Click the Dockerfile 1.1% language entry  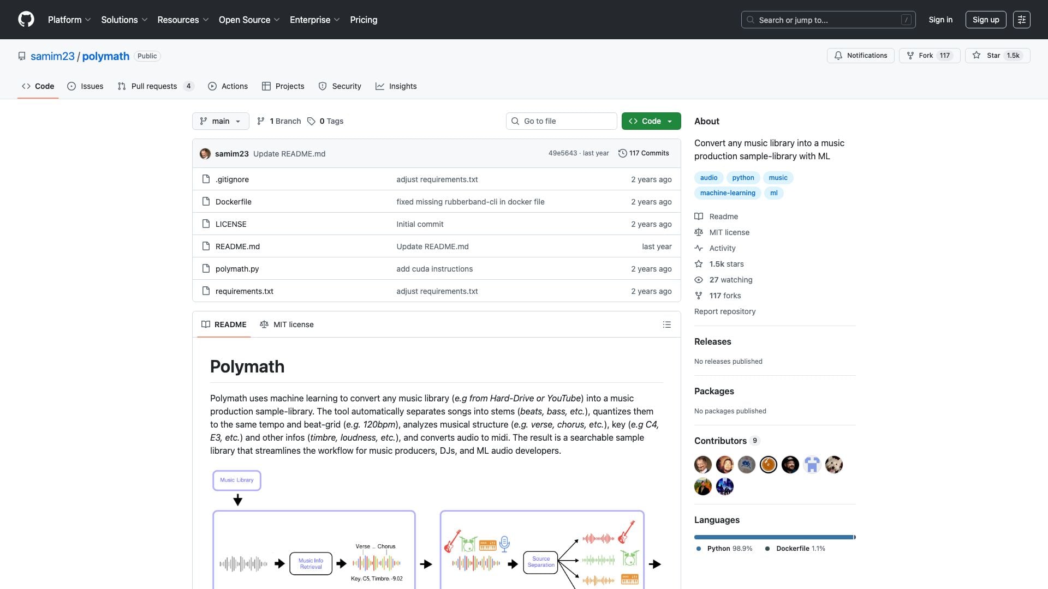click(795, 549)
